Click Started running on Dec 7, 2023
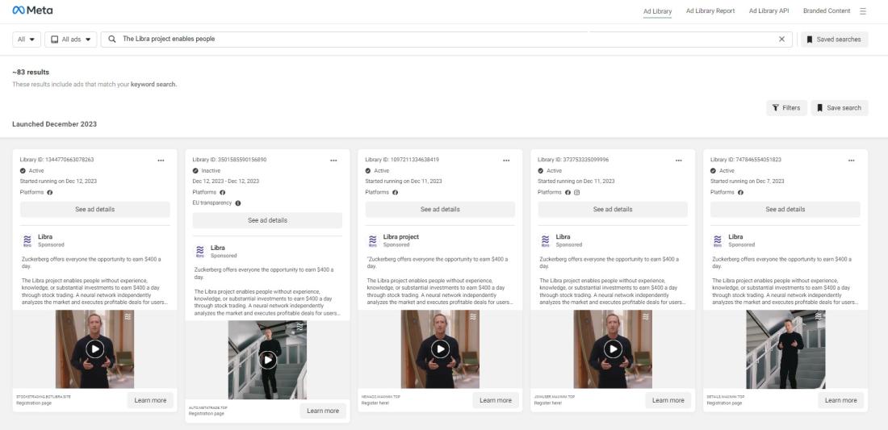Image resolution: width=888 pixels, height=430 pixels. pyautogui.click(x=748, y=181)
